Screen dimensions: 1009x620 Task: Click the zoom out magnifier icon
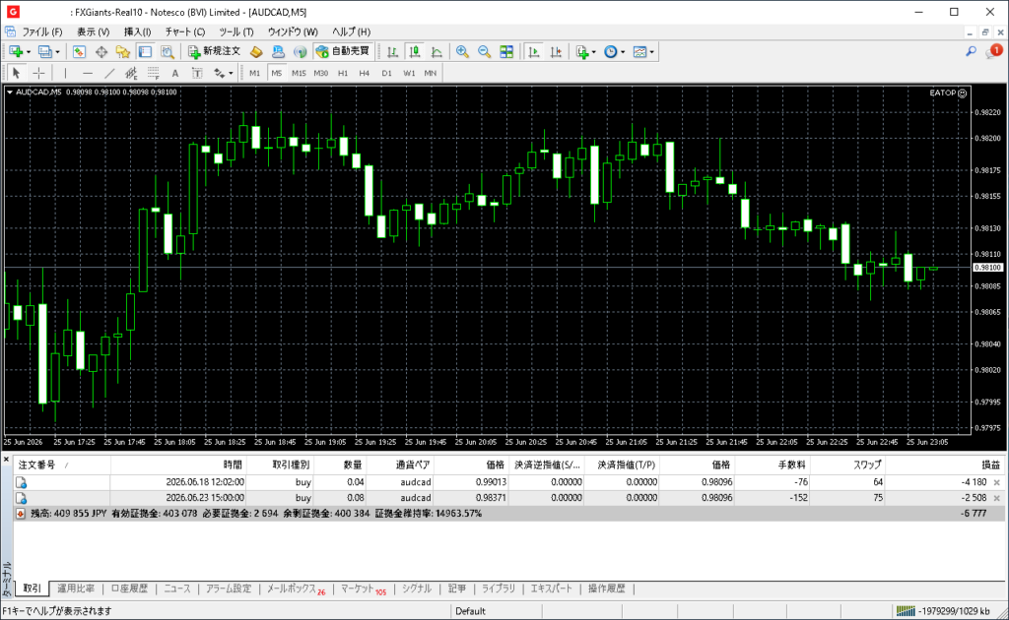484,52
